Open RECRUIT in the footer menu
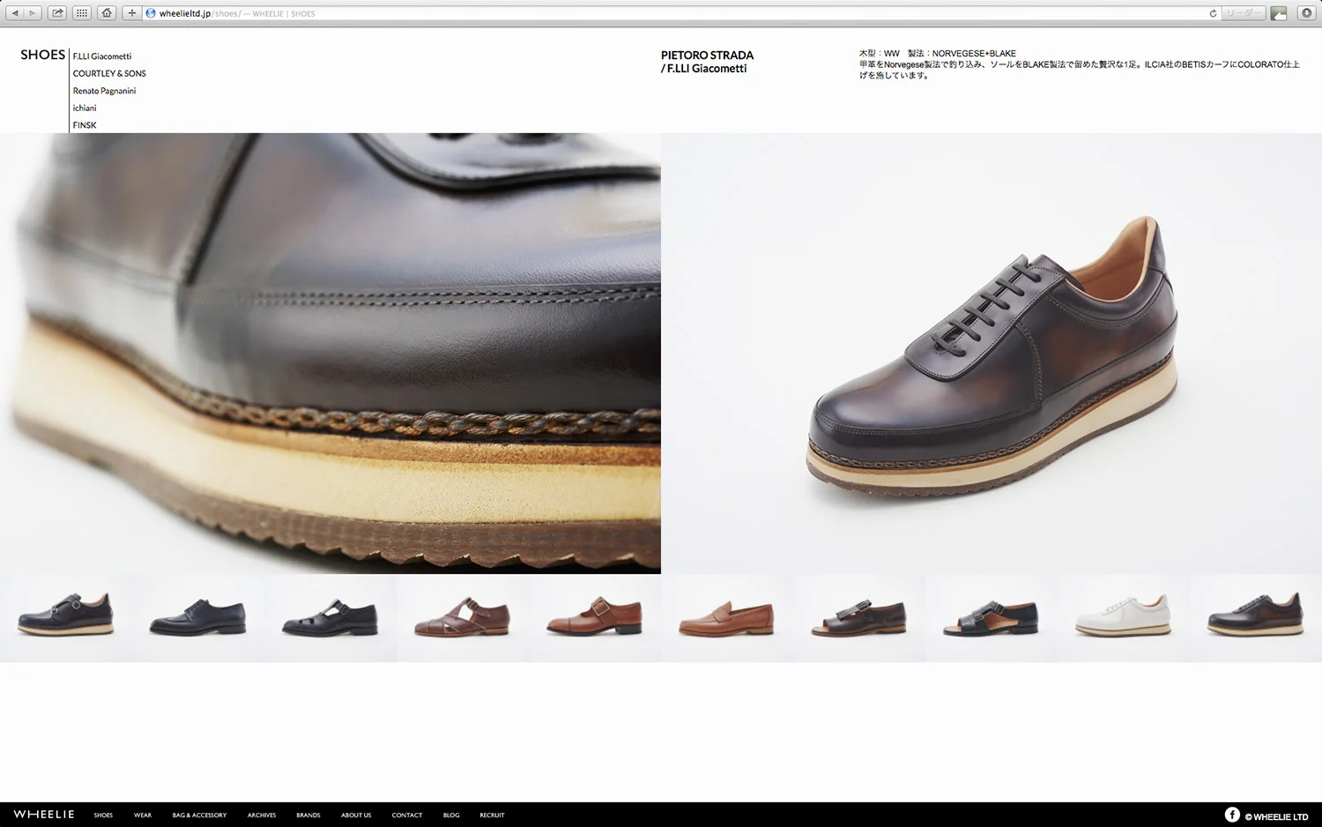 [x=492, y=816]
